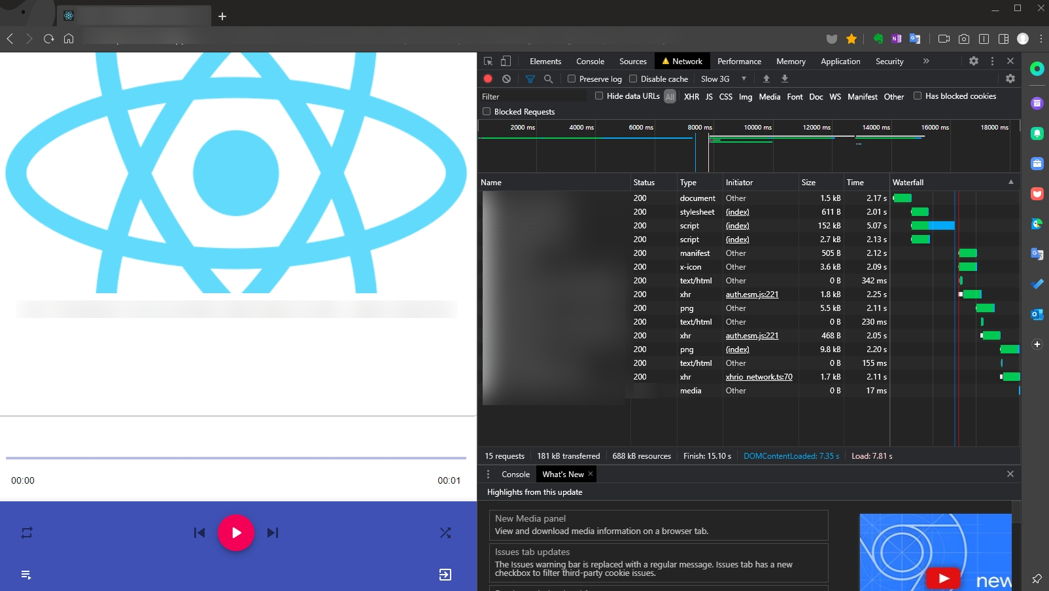Filter requests by XHR
Viewport: 1049px width, 591px height.
[x=691, y=96]
